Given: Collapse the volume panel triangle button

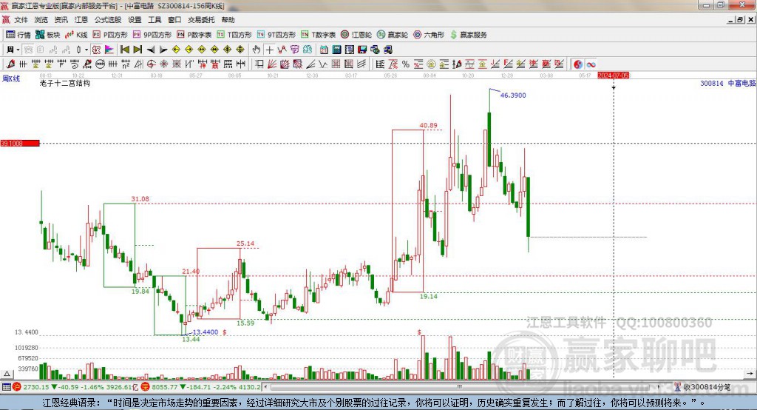Looking at the screenshot, I should pyautogui.click(x=7, y=374).
